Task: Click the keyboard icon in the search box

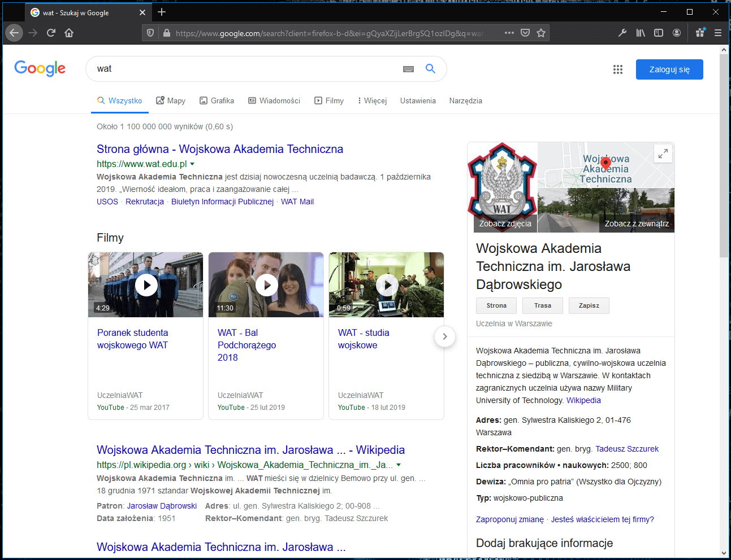Action: coord(408,68)
